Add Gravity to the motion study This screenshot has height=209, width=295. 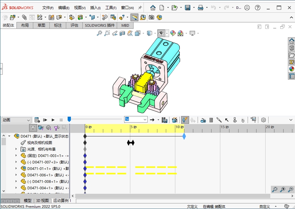243,120
